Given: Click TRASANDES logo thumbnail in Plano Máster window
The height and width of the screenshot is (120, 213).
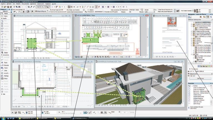Looking at the screenshot, I should (x=172, y=22).
